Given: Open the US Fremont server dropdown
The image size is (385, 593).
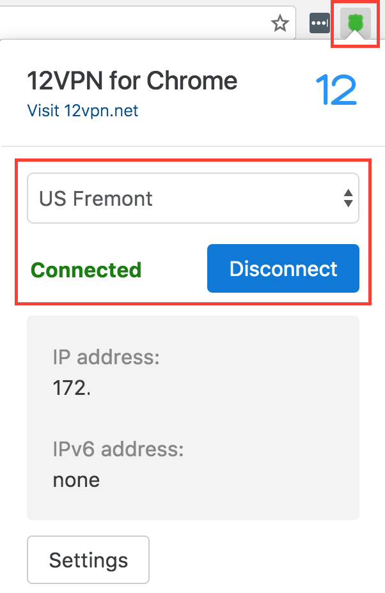Looking at the screenshot, I should [192, 198].
